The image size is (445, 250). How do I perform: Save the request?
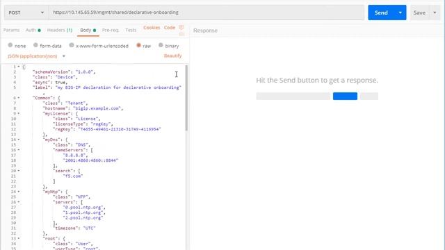click(419, 12)
